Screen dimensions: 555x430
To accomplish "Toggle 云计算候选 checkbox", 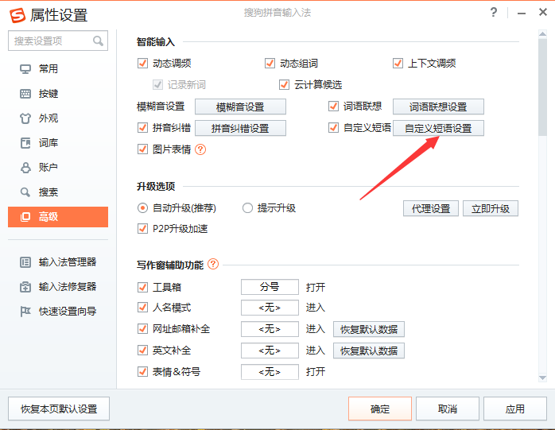I will point(284,84).
